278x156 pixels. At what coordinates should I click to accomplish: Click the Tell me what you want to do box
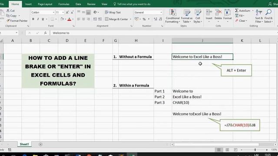(132, 4)
